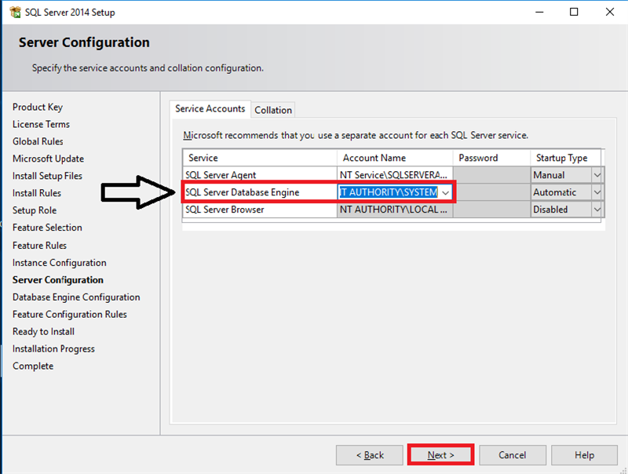Open Database Engine Account Name dropdown arrow
Image resolution: width=628 pixels, height=474 pixels.
click(446, 193)
